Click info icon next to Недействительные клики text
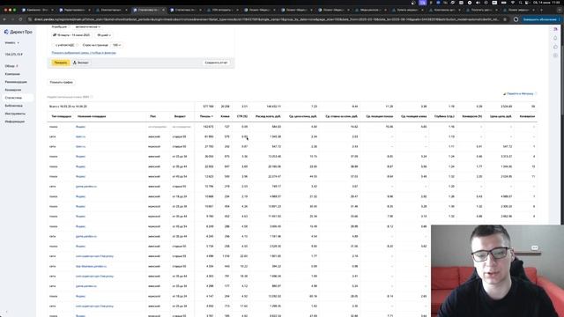This screenshot has height=317, width=564. [92, 97]
